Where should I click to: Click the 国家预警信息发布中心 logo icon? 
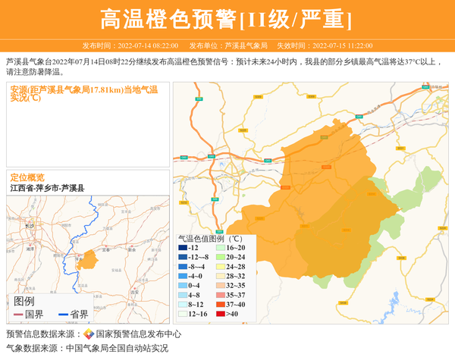pyautogui.click(x=88, y=334)
